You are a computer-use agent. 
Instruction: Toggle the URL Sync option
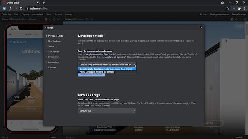(202, 15)
